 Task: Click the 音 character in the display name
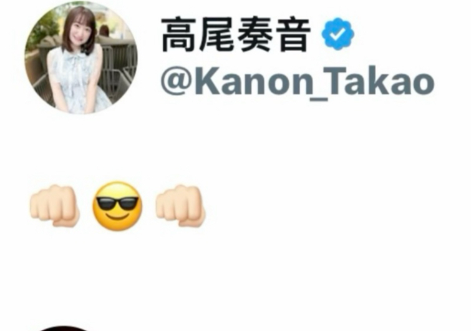292,35
